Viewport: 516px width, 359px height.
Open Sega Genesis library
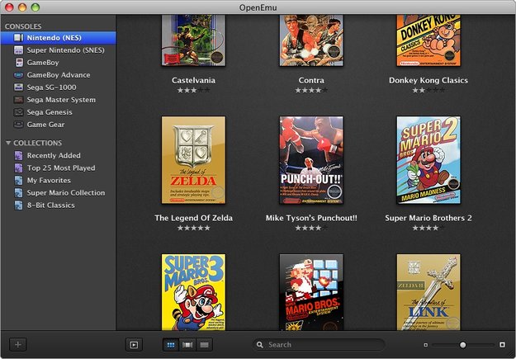point(59,112)
